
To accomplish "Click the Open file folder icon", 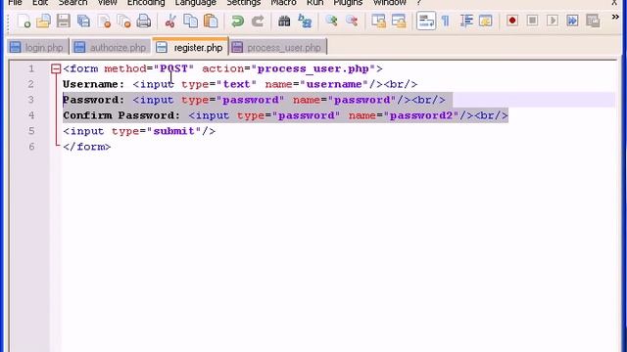I will (x=43, y=21).
